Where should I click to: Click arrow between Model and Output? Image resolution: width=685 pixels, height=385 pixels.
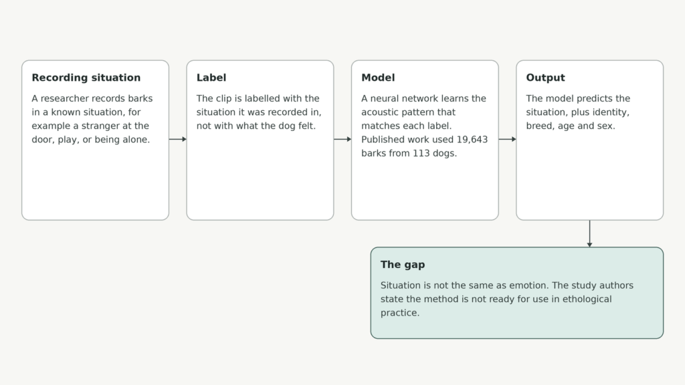[507, 139]
